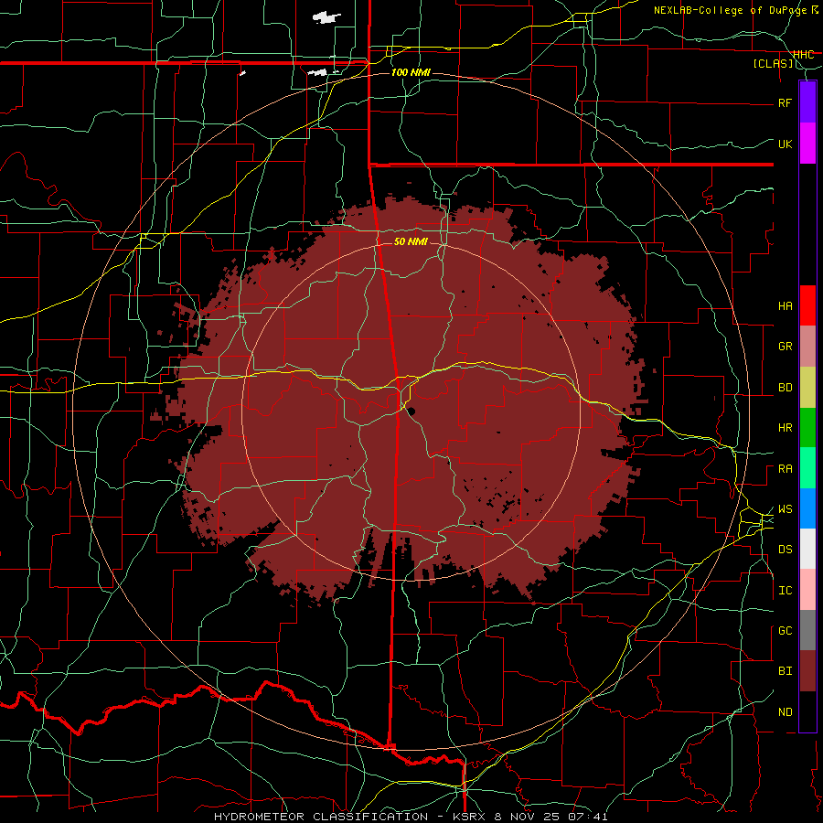Screen dimensions: 823x823
Task: Select the GR dusty pink swatch
Action: [807, 347]
